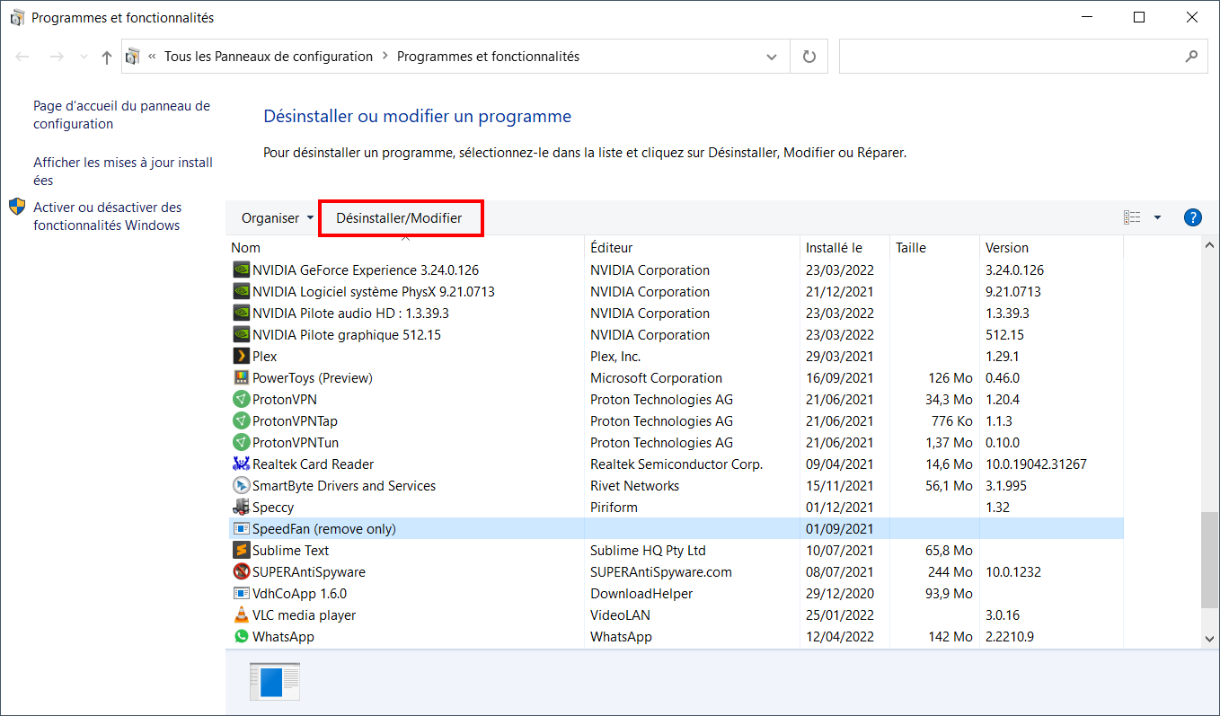
Task: Click the vertical scrollbar thumb
Action: point(1210,561)
